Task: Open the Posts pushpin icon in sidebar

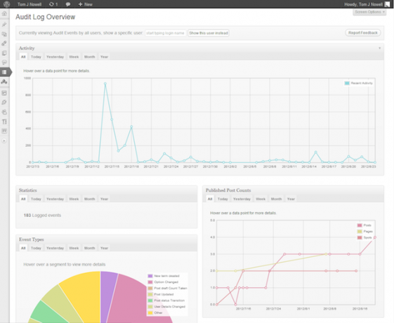Action: (x=4, y=25)
